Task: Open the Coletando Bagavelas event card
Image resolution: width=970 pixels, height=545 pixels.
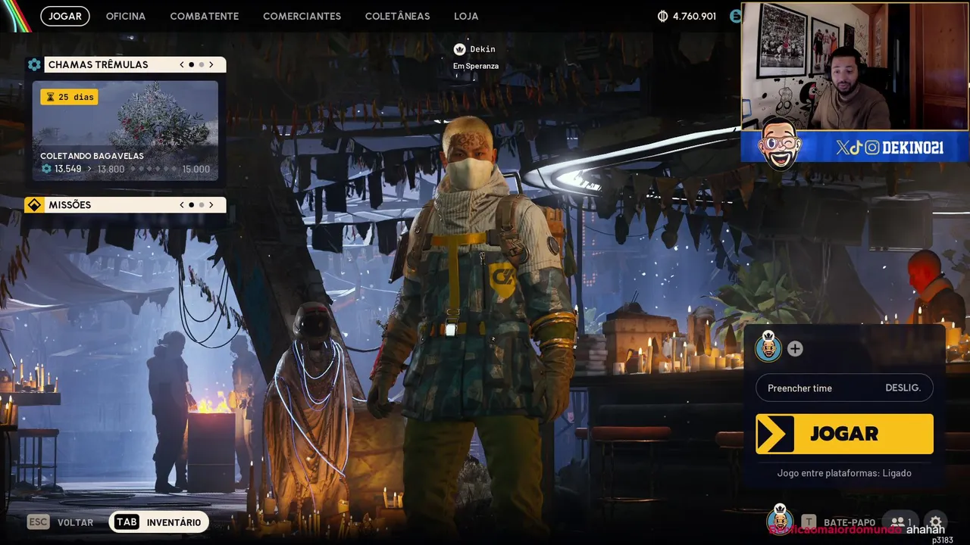Action: [x=125, y=131]
